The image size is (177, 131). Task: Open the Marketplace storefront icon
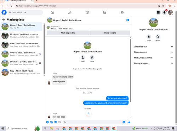105,12
